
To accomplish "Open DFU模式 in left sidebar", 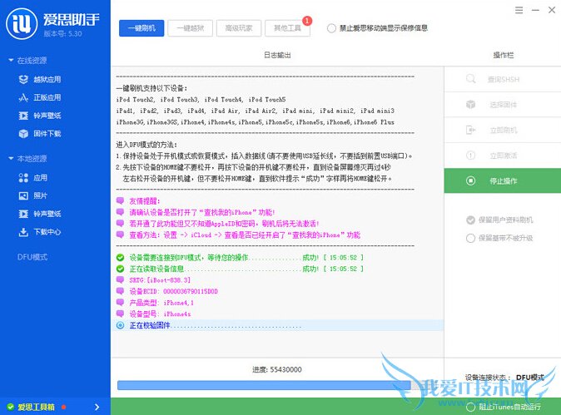I will 32,257.
